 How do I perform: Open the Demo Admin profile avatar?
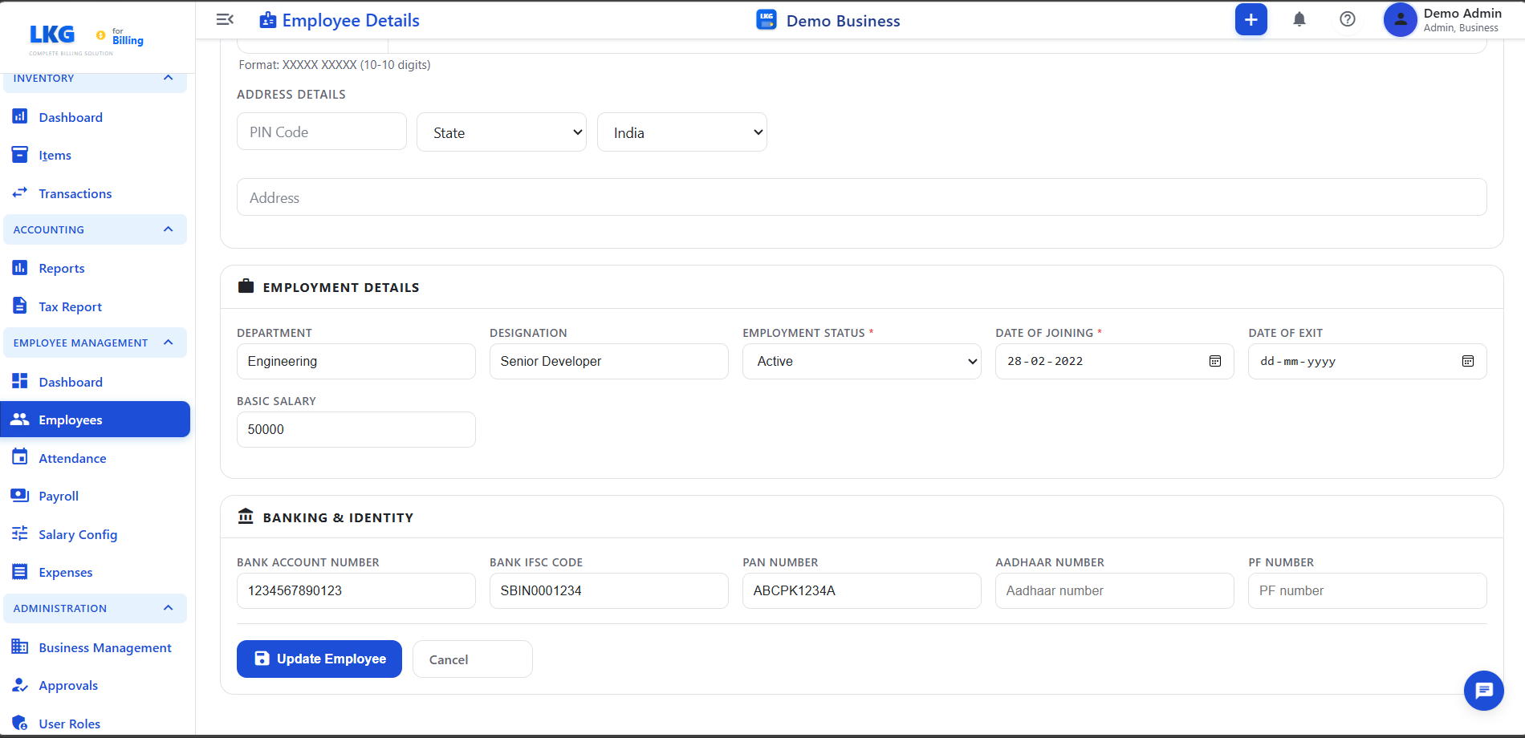tap(1400, 19)
